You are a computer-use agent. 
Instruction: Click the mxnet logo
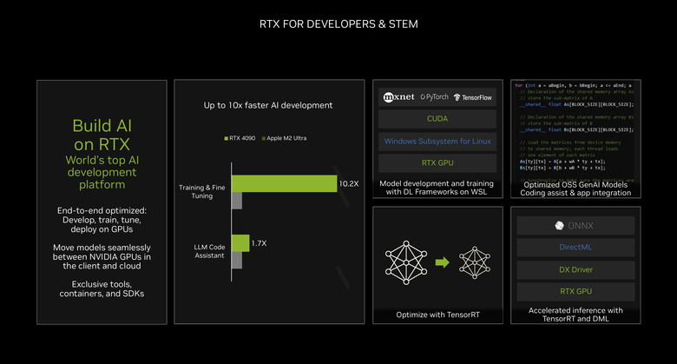398,97
